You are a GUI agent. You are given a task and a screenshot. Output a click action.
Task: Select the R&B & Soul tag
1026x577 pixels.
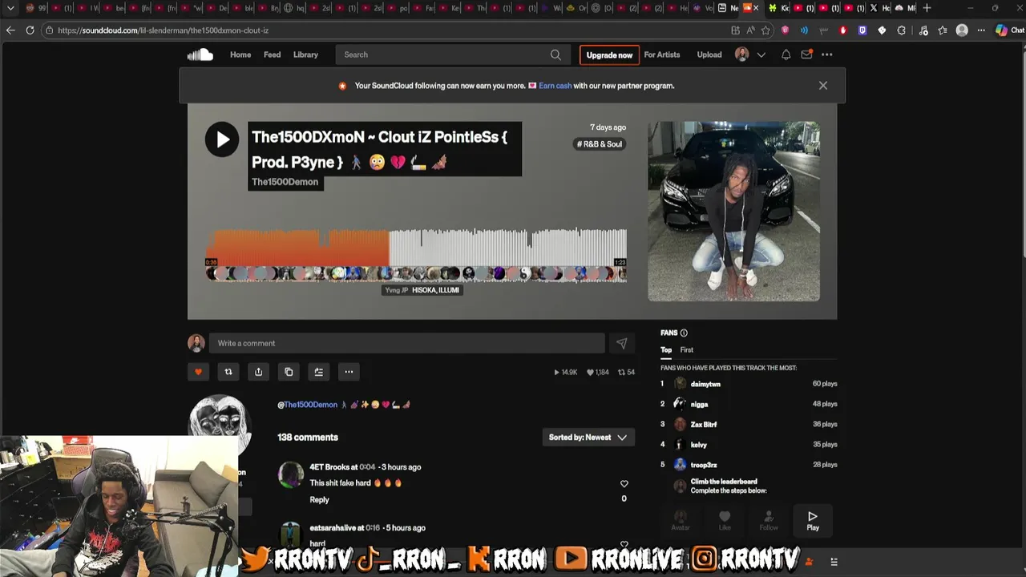click(600, 144)
